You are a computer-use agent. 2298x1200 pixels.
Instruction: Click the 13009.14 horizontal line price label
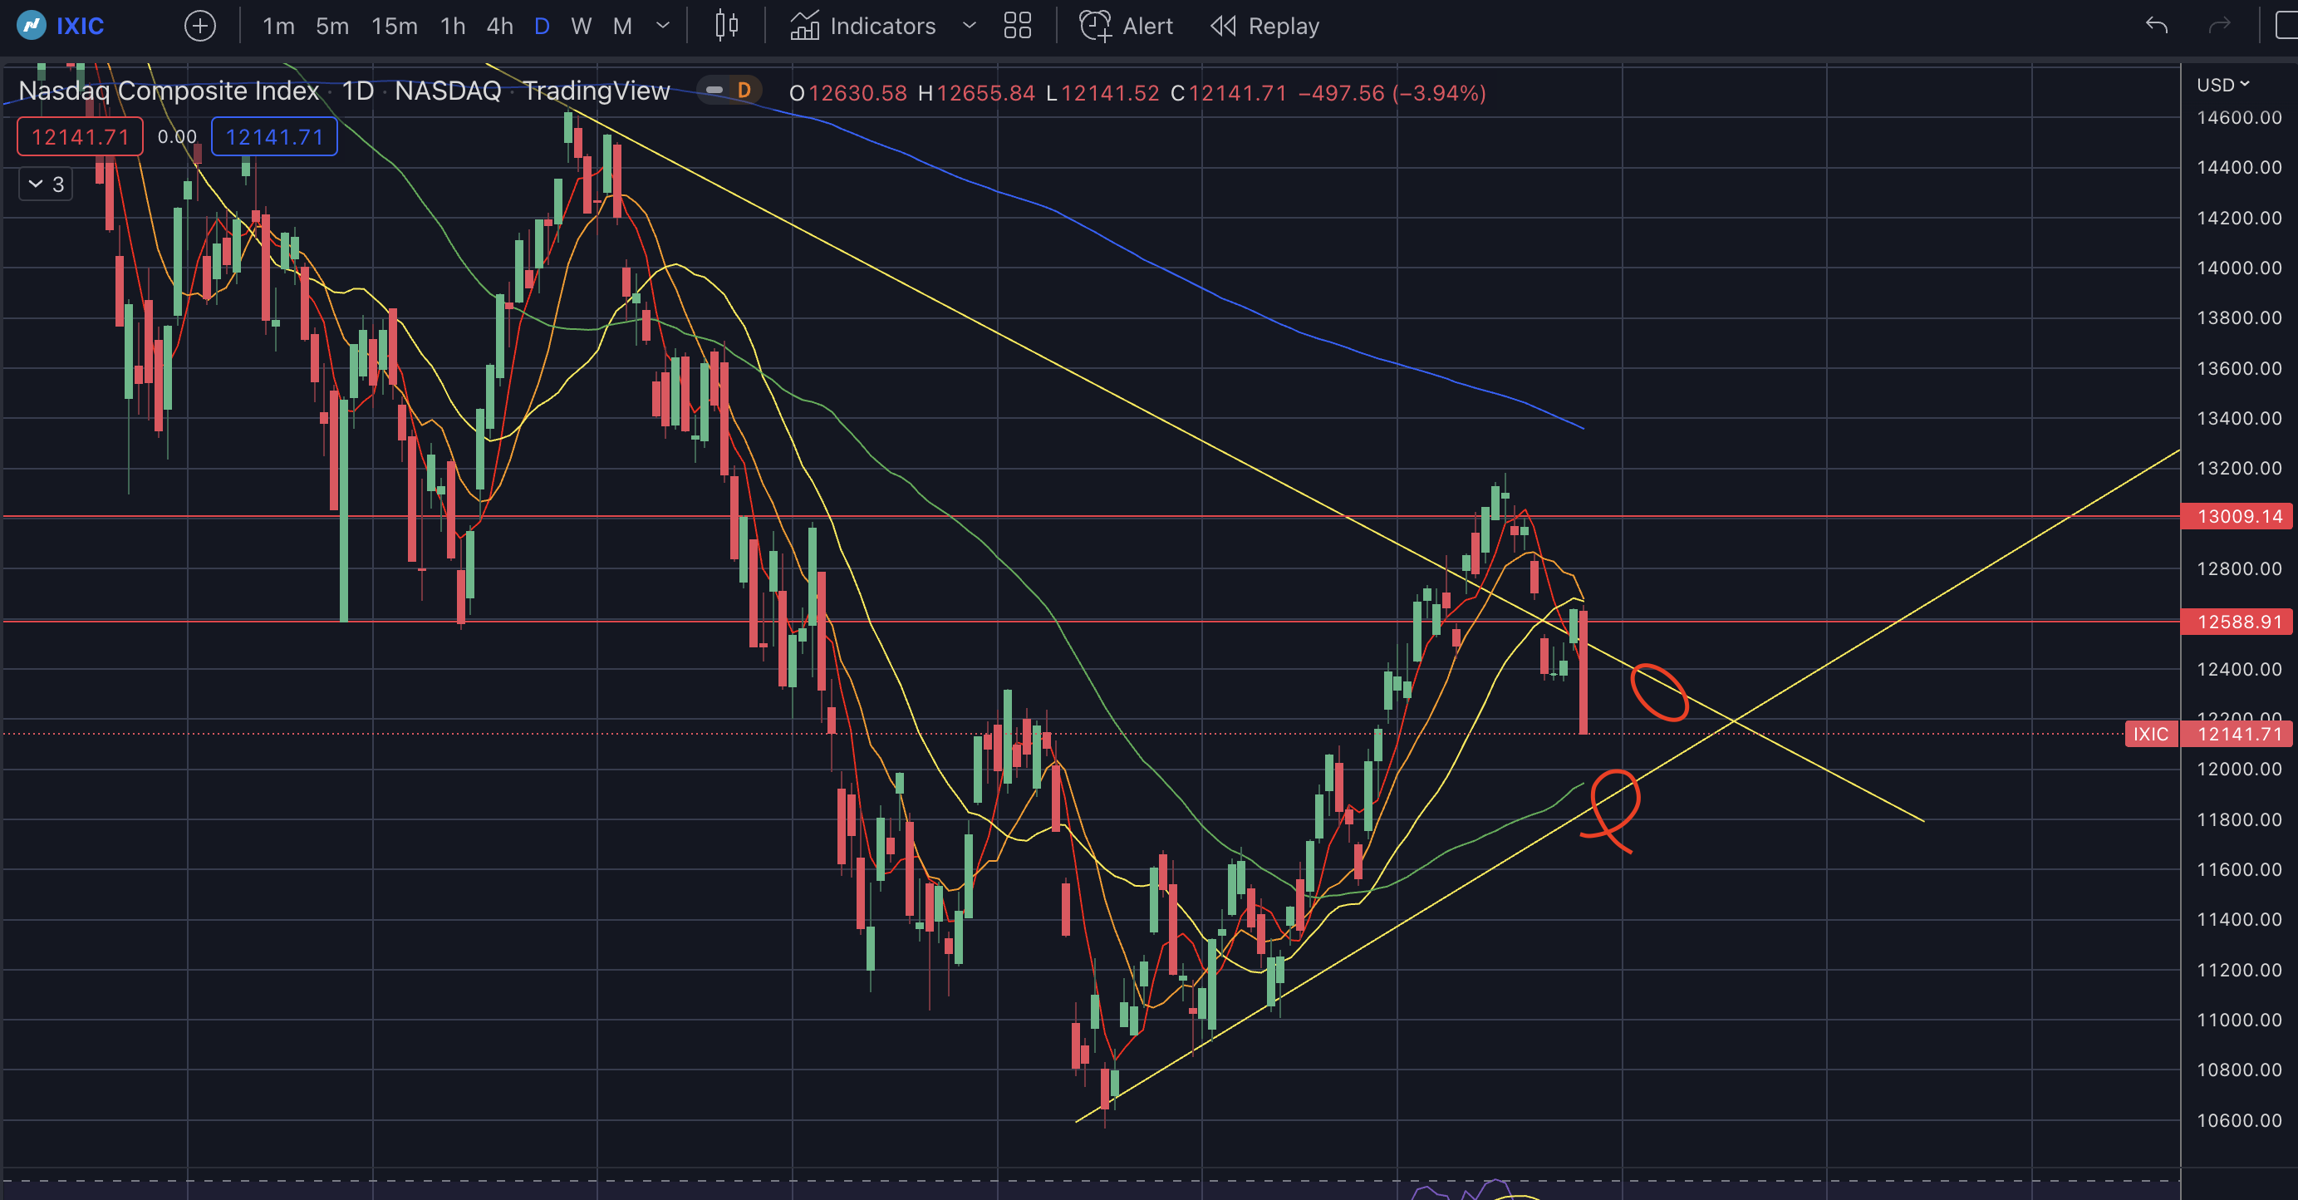click(x=2237, y=517)
